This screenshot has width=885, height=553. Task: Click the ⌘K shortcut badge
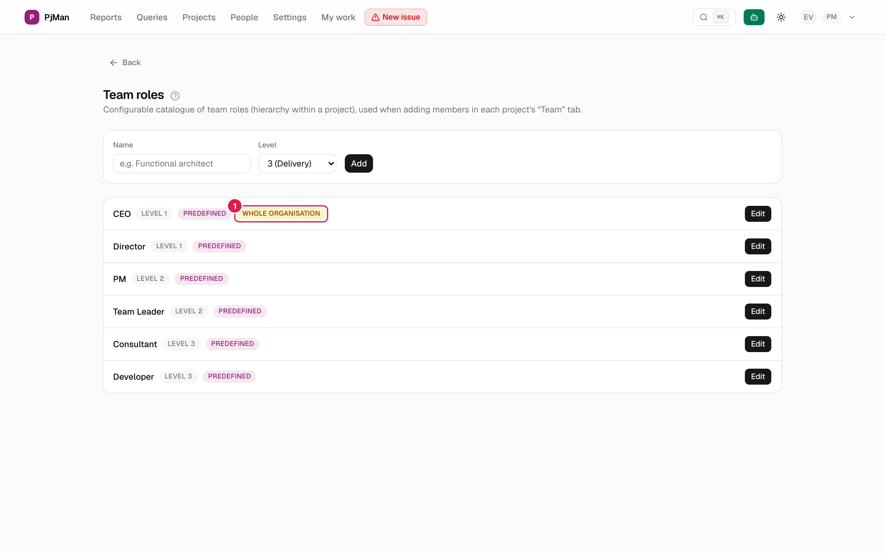[720, 17]
